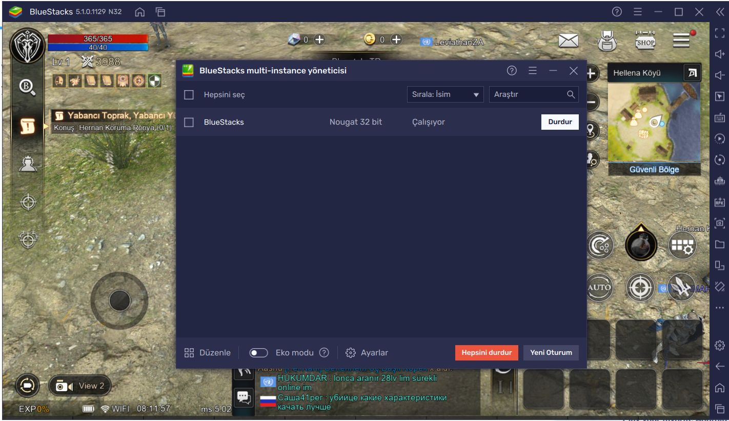
Task: Open help icon in BlueStacks main title bar
Action: coord(617,12)
